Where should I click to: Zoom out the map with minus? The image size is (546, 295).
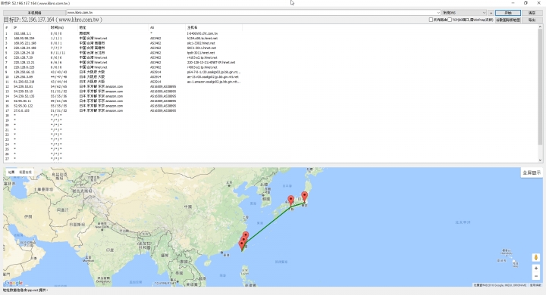point(536,276)
